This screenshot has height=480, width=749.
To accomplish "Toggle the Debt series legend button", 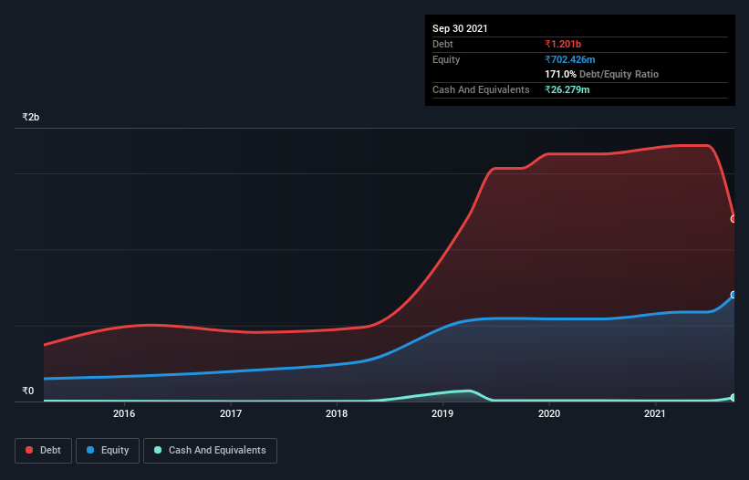I will pyautogui.click(x=44, y=451).
